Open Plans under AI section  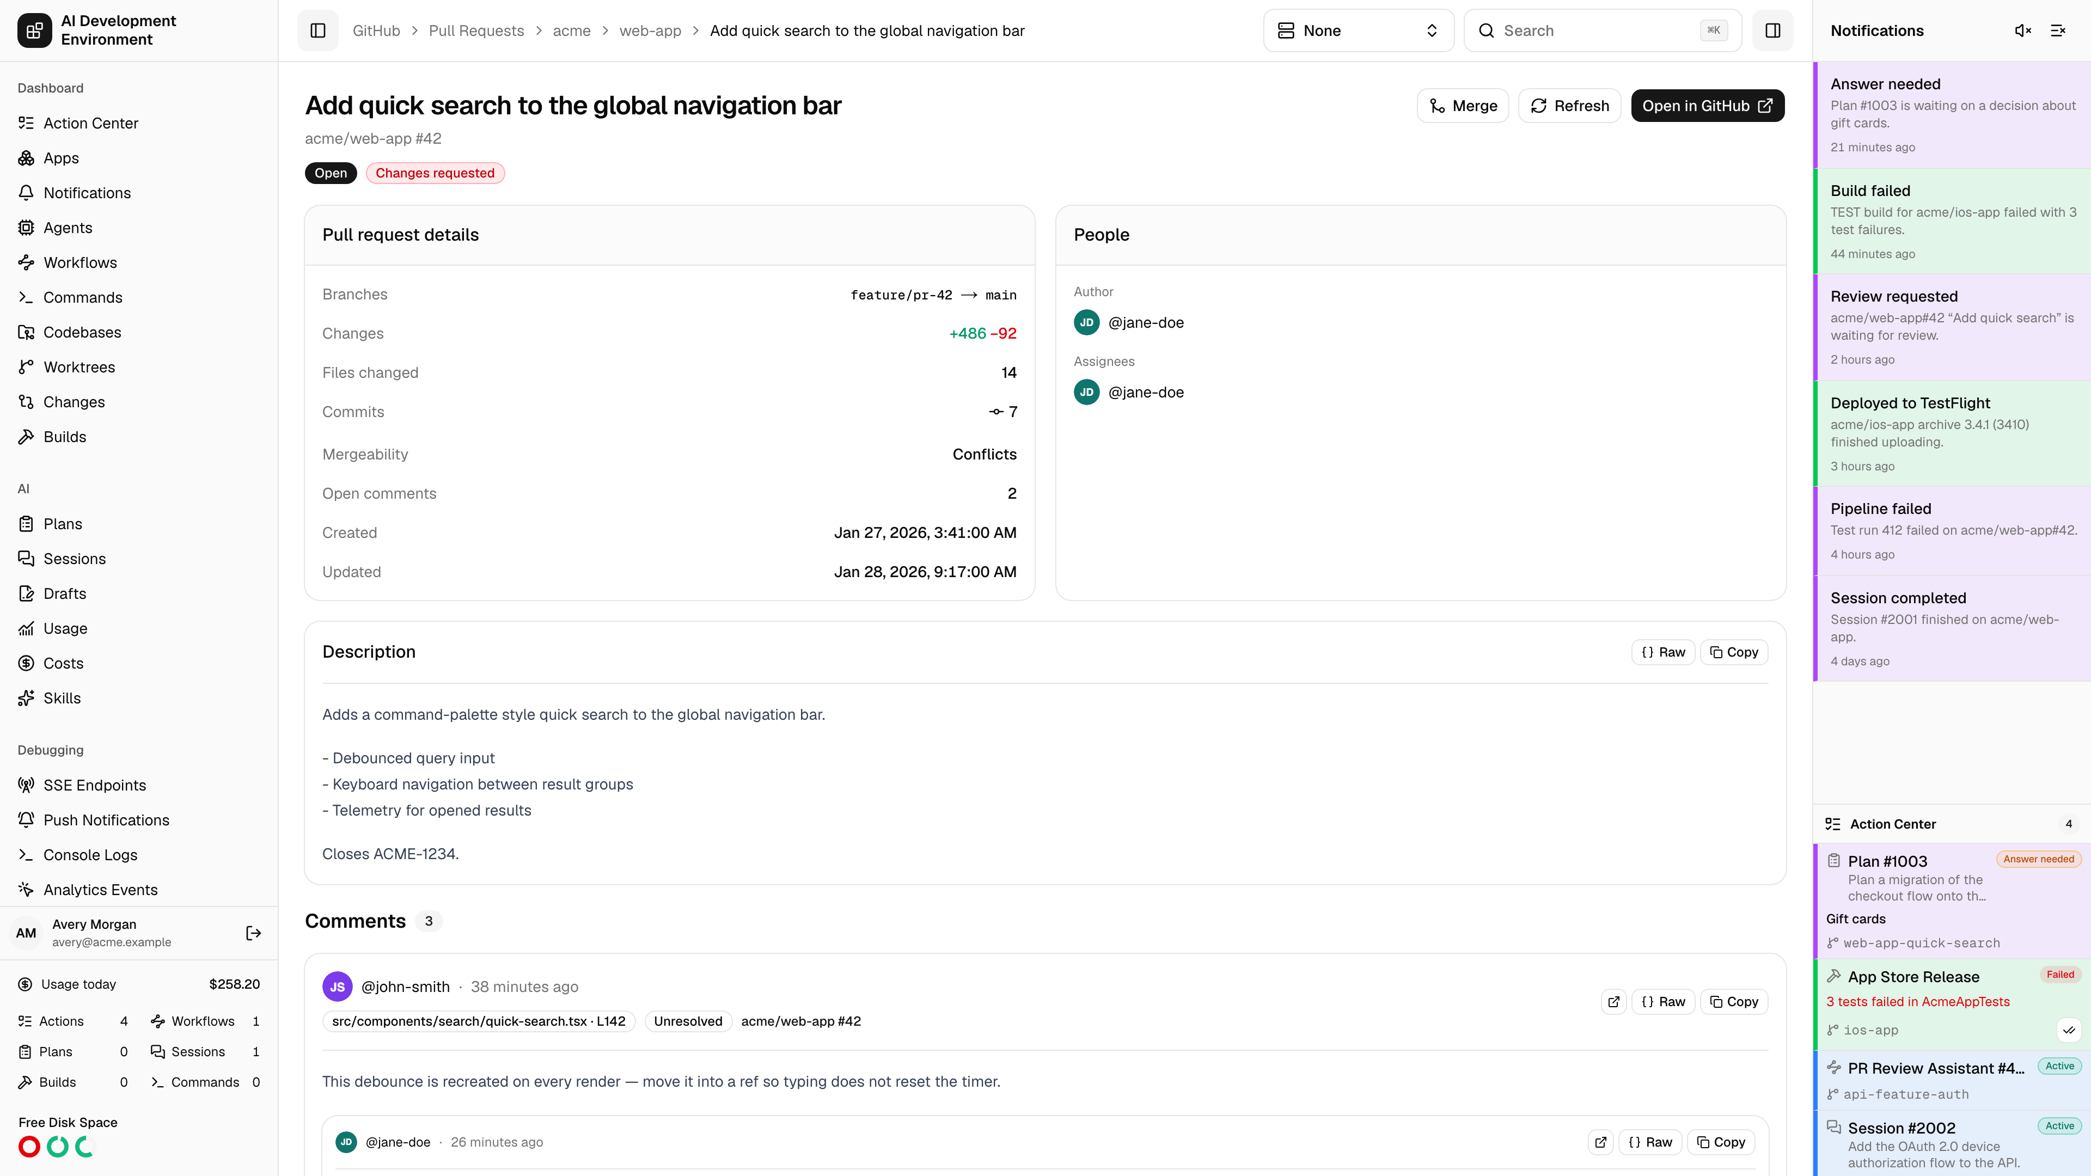[x=139, y=524]
